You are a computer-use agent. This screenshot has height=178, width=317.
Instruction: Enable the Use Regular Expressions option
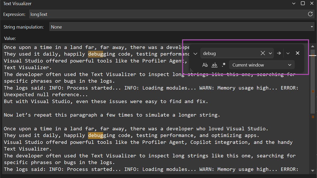click(223, 65)
